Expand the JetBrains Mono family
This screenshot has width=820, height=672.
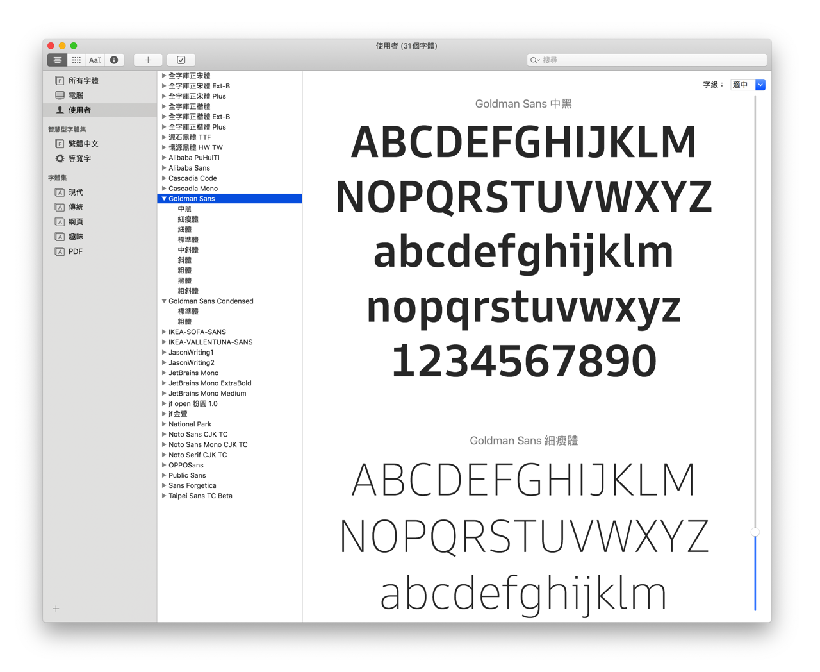point(164,373)
